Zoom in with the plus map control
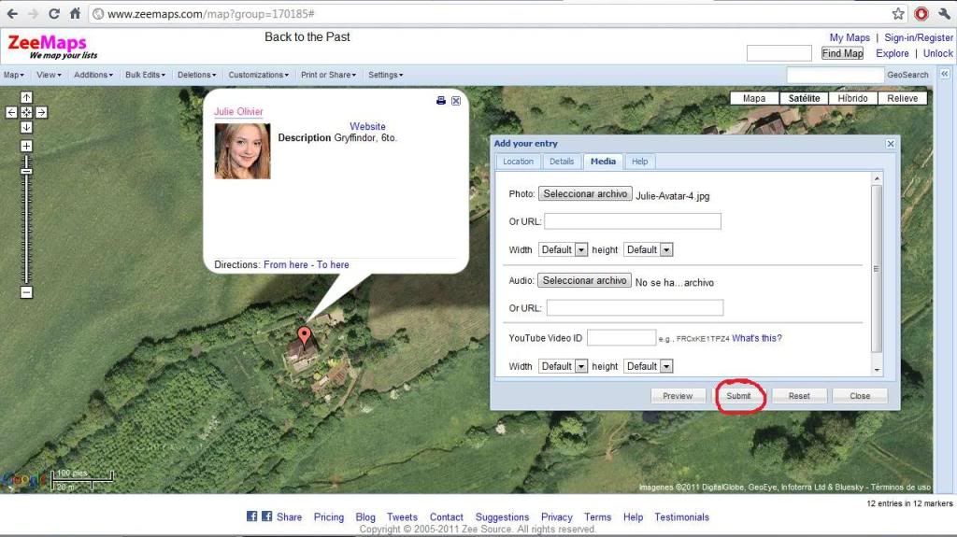Viewport: 957px width, 537px height. tap(26, 146)
